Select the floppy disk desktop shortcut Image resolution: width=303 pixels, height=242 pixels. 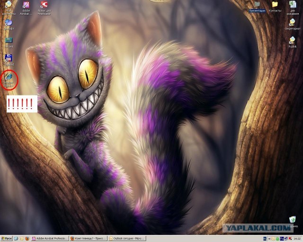tap(9, 60)
